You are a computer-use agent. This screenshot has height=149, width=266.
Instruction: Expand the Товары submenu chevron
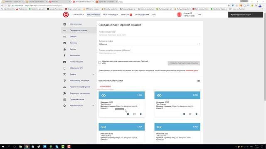click(x=93, y=74)
